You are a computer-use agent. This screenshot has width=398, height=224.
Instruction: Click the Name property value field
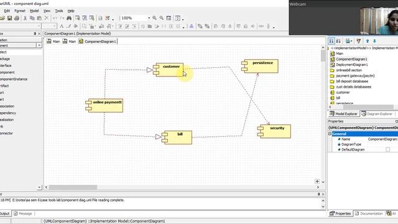[382, 139]
